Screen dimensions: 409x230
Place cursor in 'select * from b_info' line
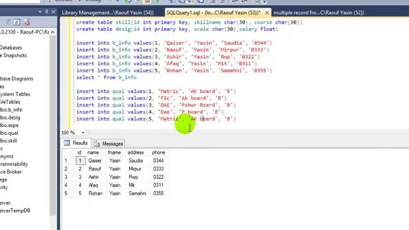click(x=107, y=77)
